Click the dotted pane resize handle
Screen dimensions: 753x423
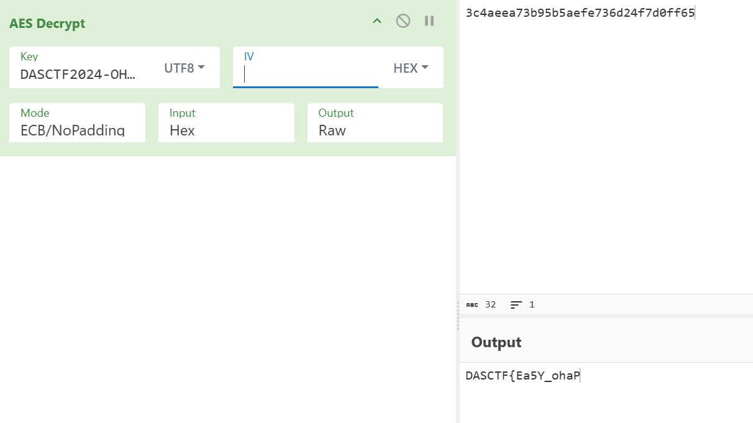458,316
